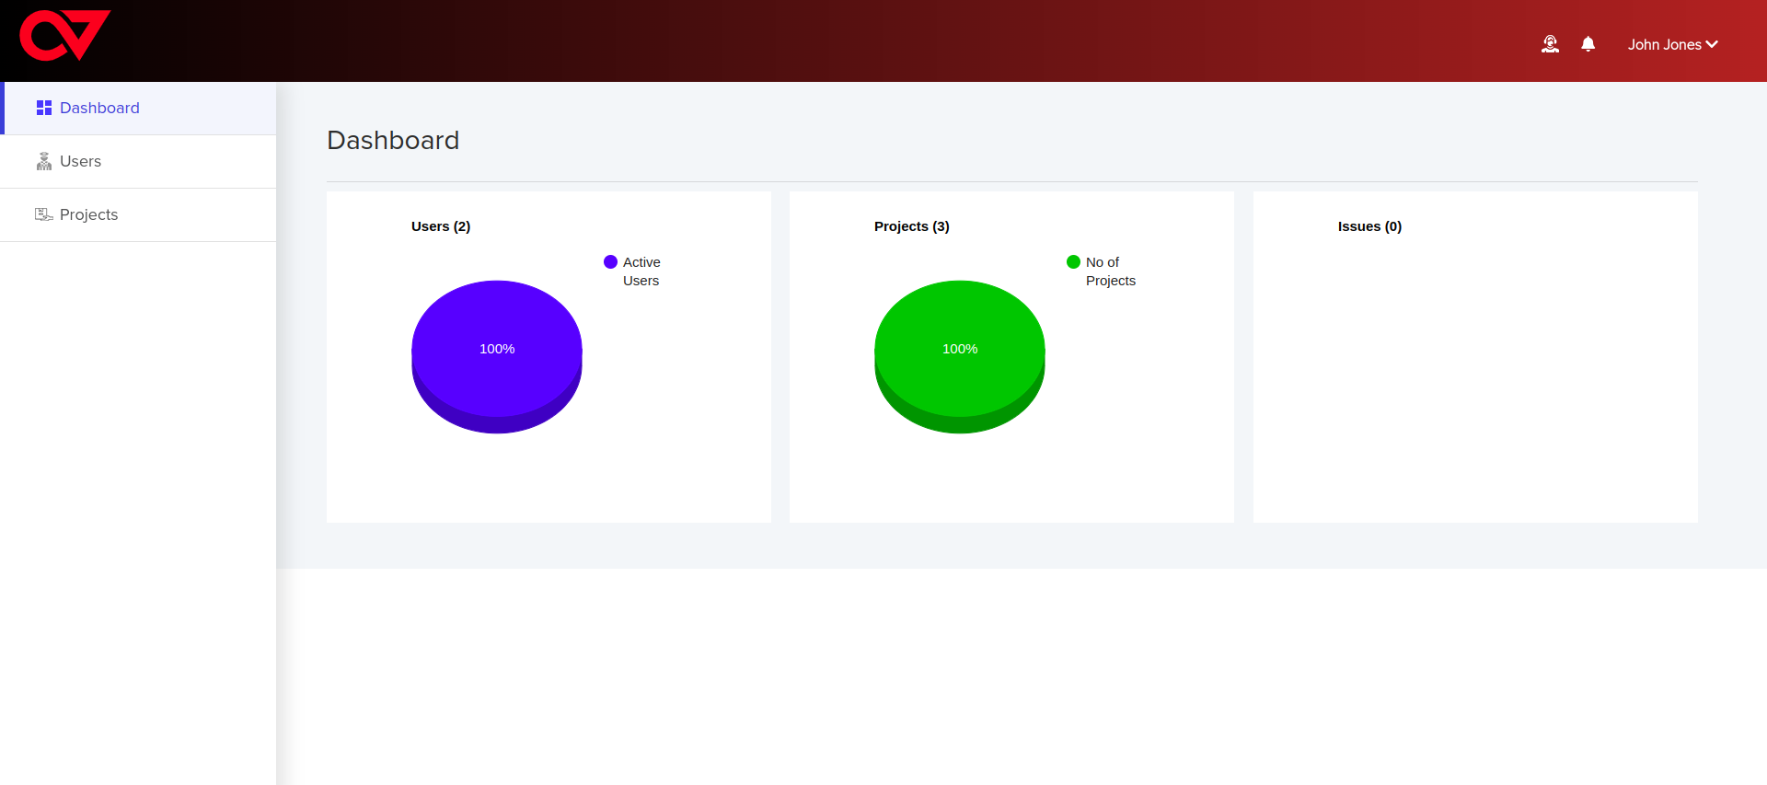Go to Users menu item
This screenshot has width=1767, height=785.
(138, 161)
